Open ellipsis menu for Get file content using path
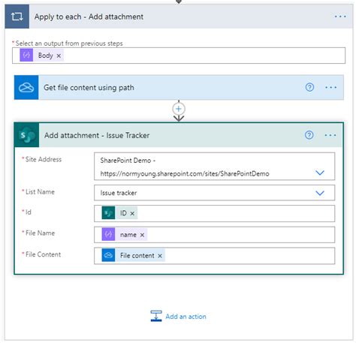Viewport: 356px width, 343px height. (x=330, y=87)
